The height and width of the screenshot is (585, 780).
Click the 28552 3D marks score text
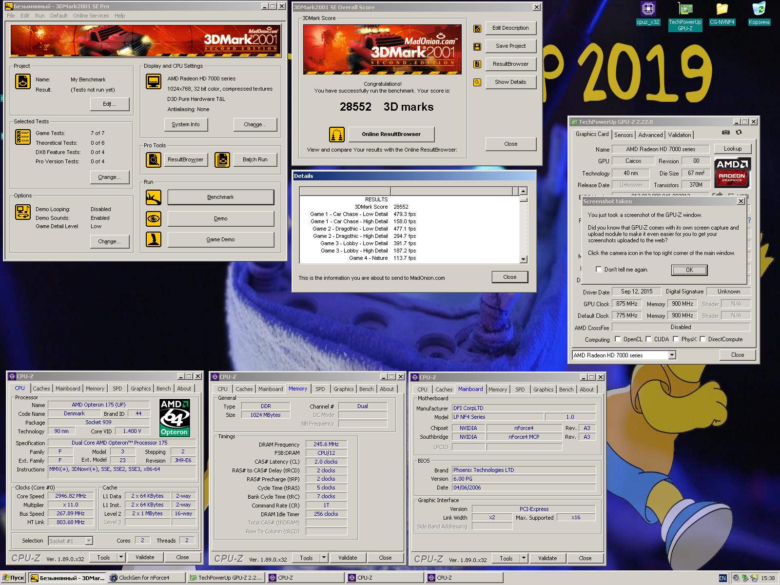[387, 107]
